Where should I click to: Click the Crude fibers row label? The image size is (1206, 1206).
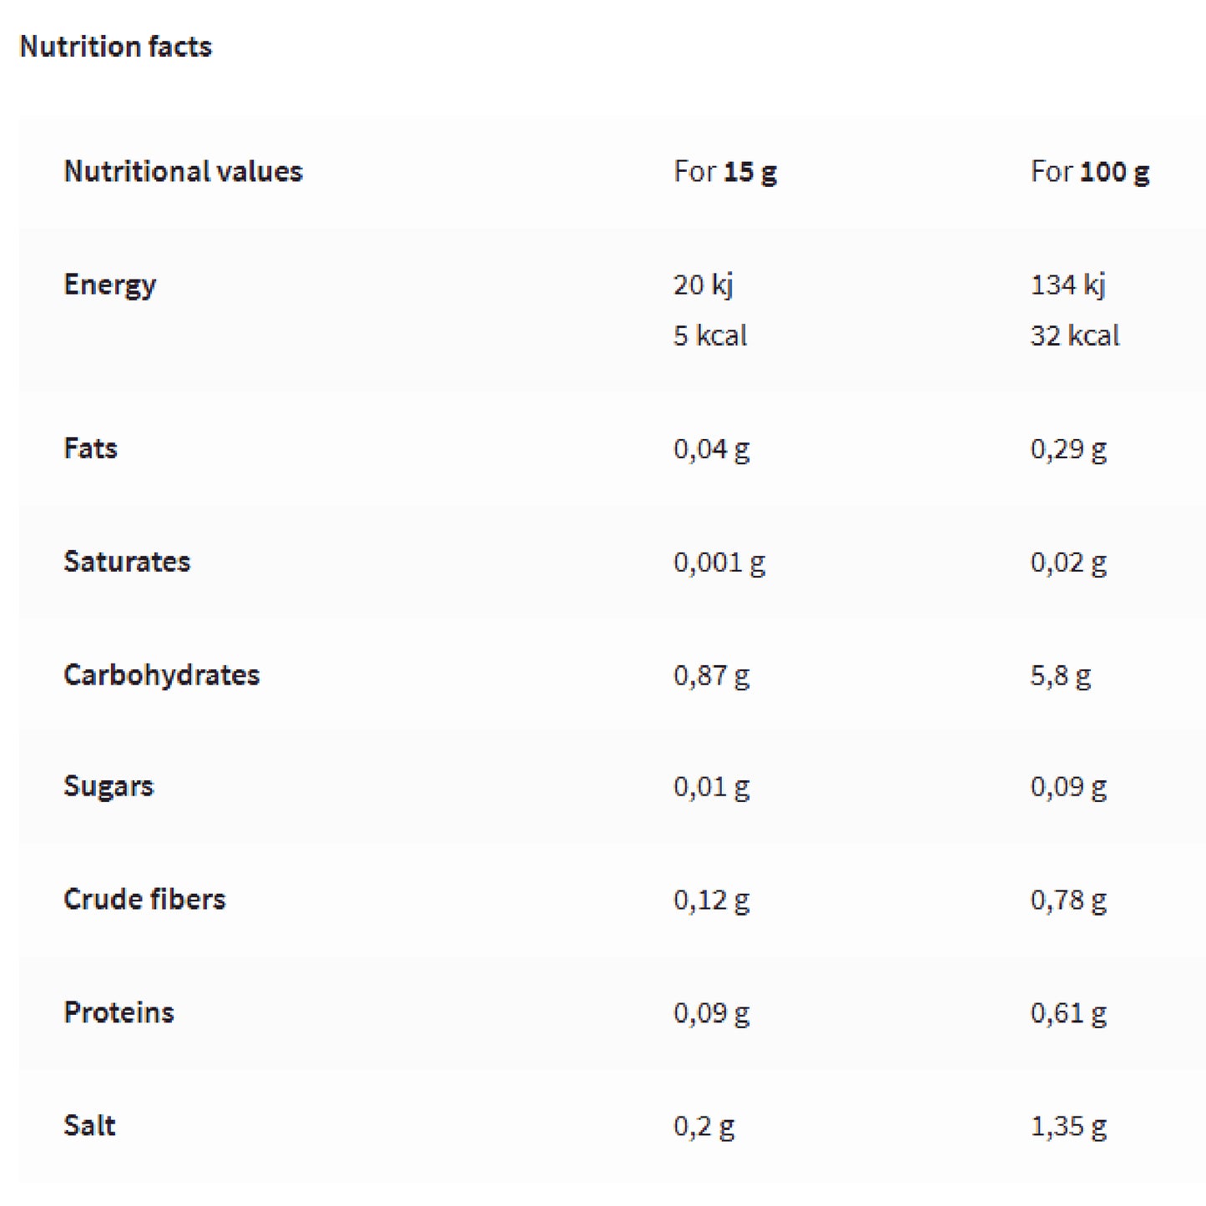(x=144, y=899)
